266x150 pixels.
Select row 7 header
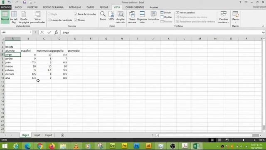click(x=2, y=66)
